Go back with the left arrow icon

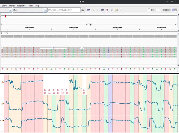93,10
